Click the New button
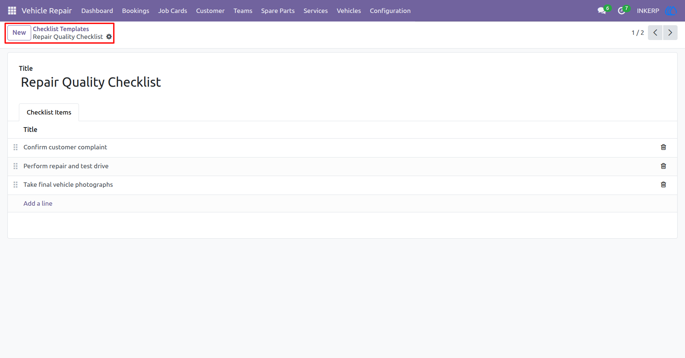 [19, 33]
